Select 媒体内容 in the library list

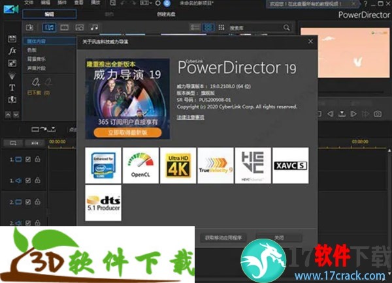49,41
